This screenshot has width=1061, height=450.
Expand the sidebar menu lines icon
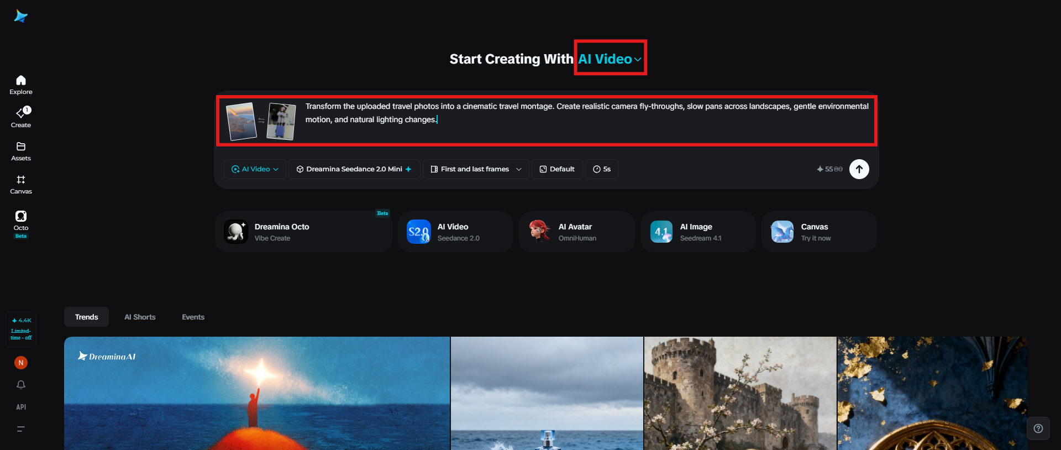21,429
